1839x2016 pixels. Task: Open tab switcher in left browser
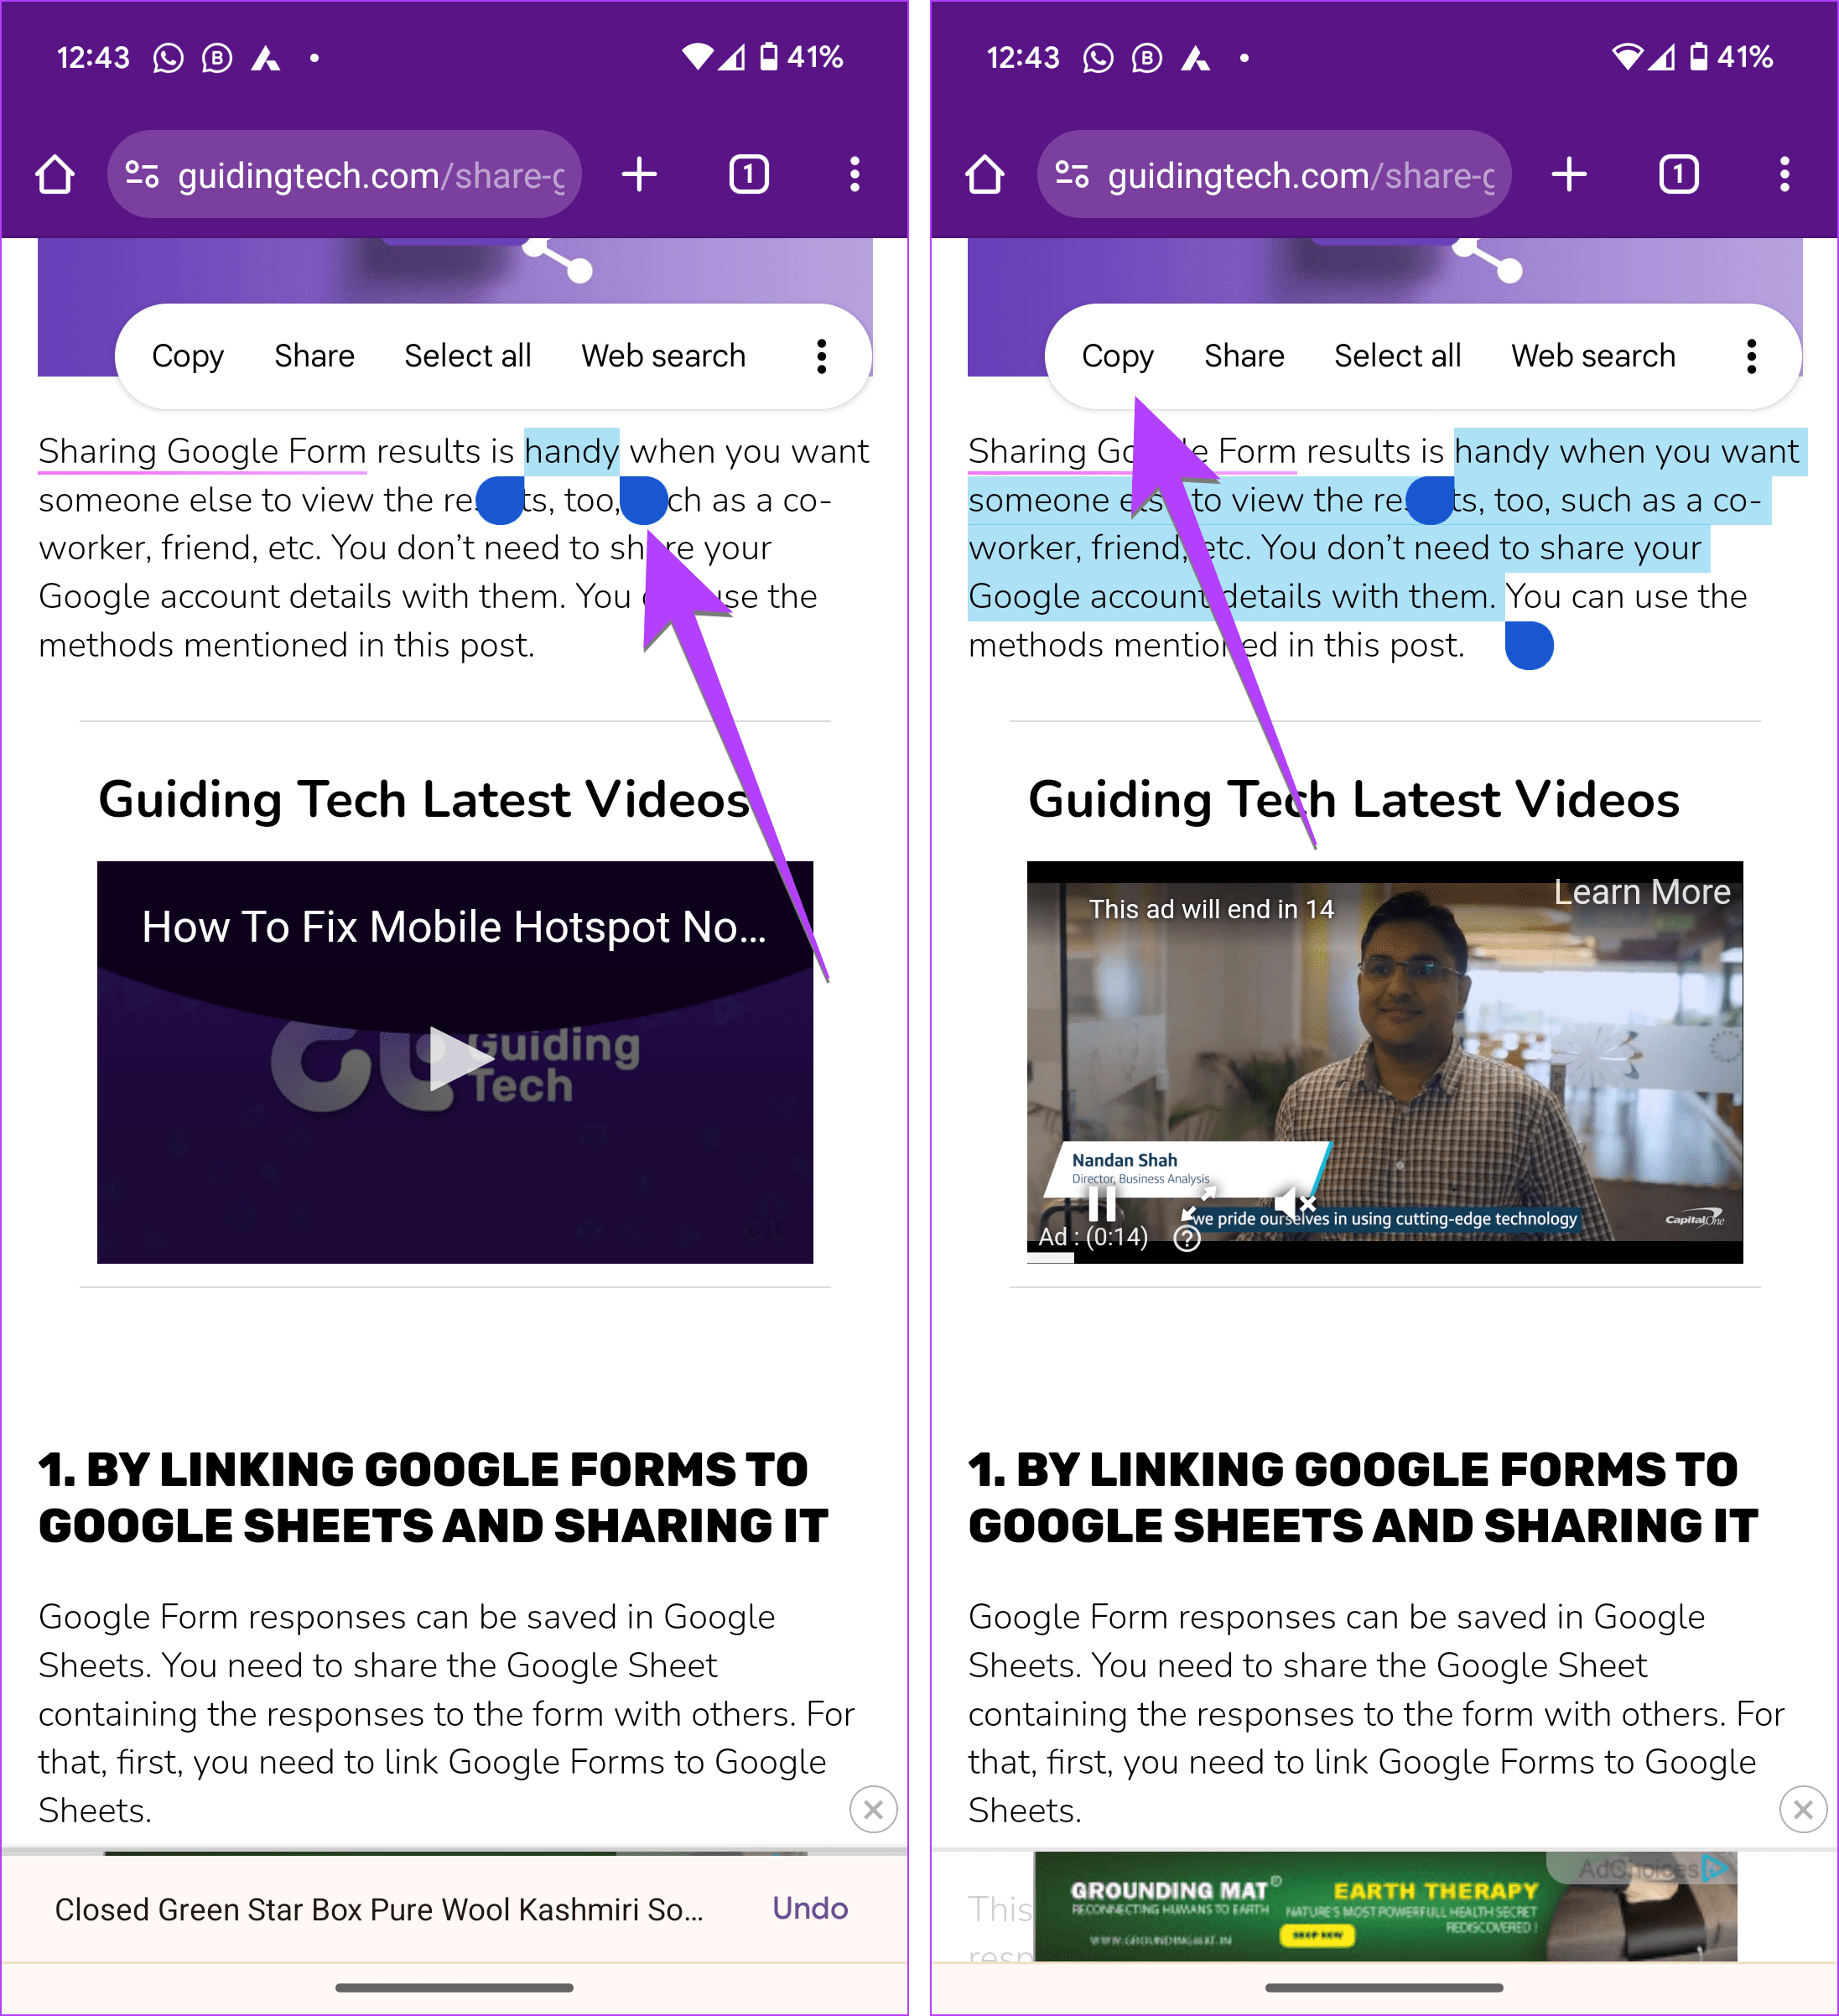point(749,175)
